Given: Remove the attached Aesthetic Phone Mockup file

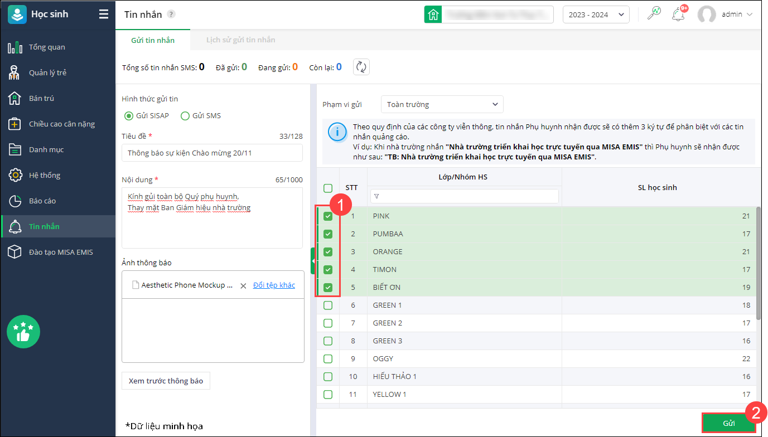Looking at the screenshot, I should click(243, 285).
